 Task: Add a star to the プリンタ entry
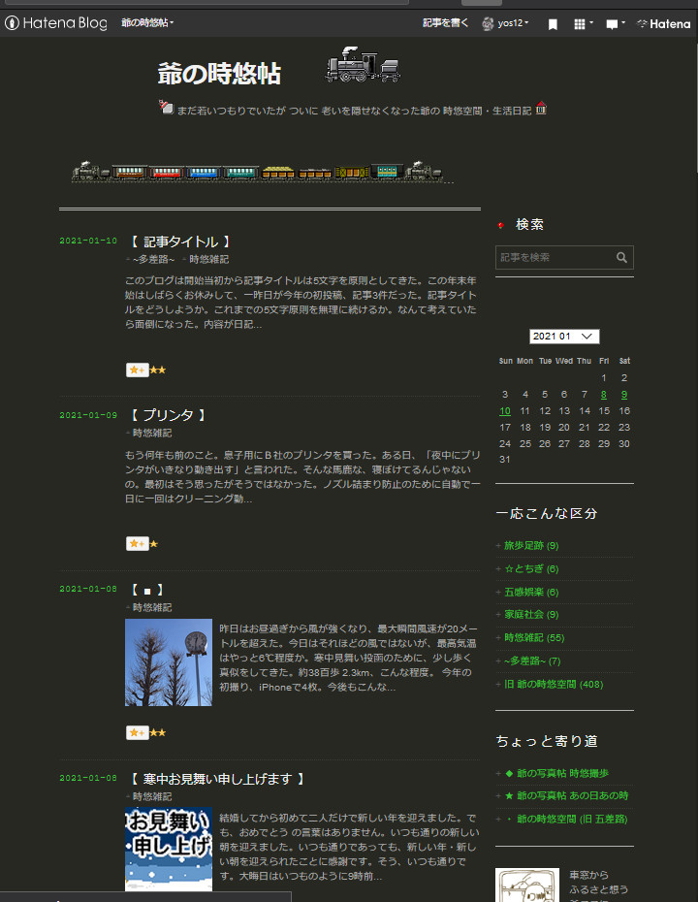(x=138, y=543)
